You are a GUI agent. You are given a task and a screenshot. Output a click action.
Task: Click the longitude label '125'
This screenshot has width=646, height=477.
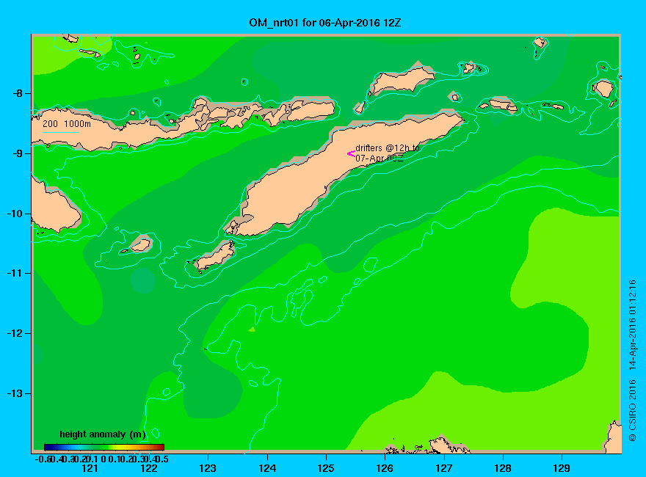[326, 468]
